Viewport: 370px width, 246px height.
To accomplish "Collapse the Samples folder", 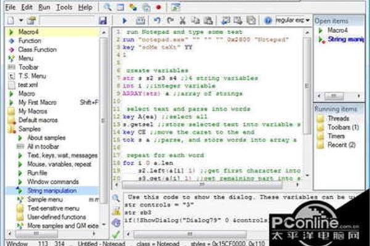I will point(30,129).
